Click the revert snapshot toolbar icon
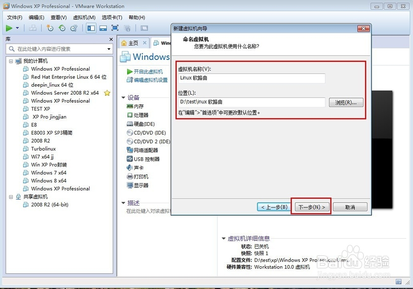Image resolution: width=413 pixels, height=289 pixels. pos(62,28)
